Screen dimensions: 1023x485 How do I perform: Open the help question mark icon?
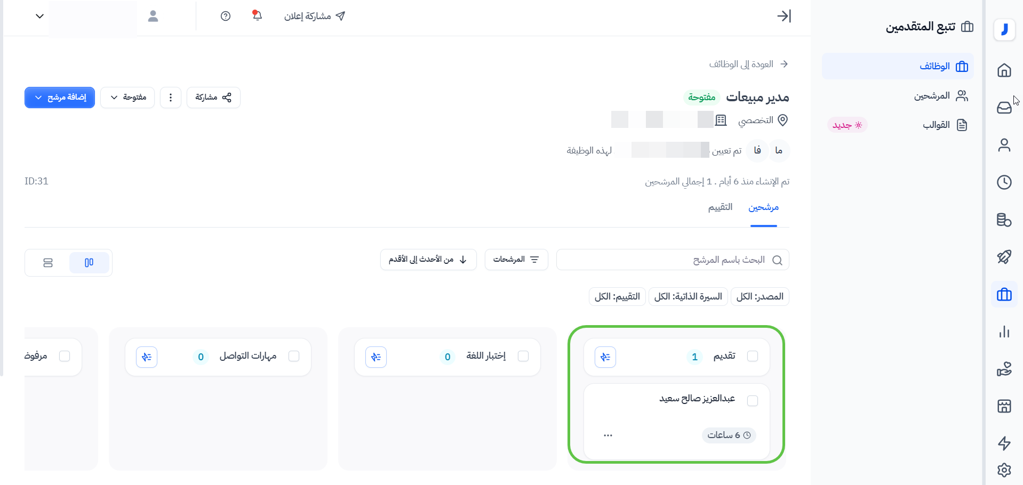(226, 16)
